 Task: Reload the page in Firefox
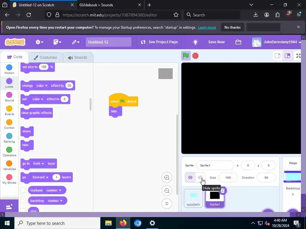(29, 15)
